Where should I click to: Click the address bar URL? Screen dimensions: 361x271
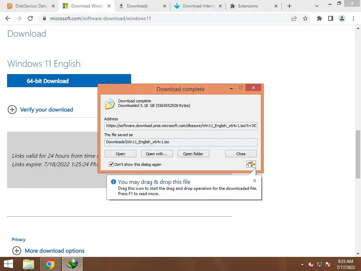(100, 18)
